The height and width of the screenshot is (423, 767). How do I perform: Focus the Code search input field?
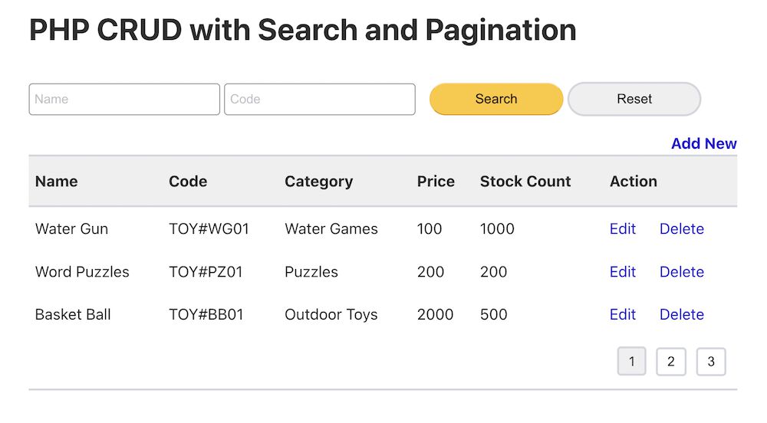click(319, 100)
